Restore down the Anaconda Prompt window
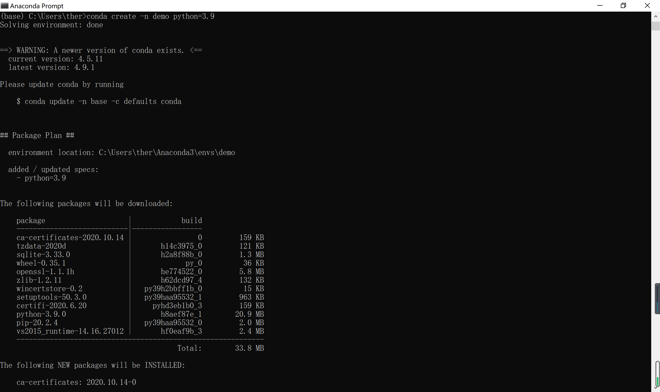The height and width of the screenshot is (392, 660). [623, 6]
